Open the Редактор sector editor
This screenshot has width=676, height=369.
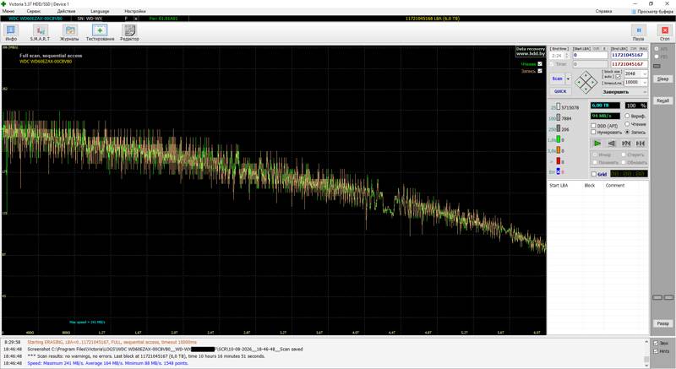[x=129, y=33]
